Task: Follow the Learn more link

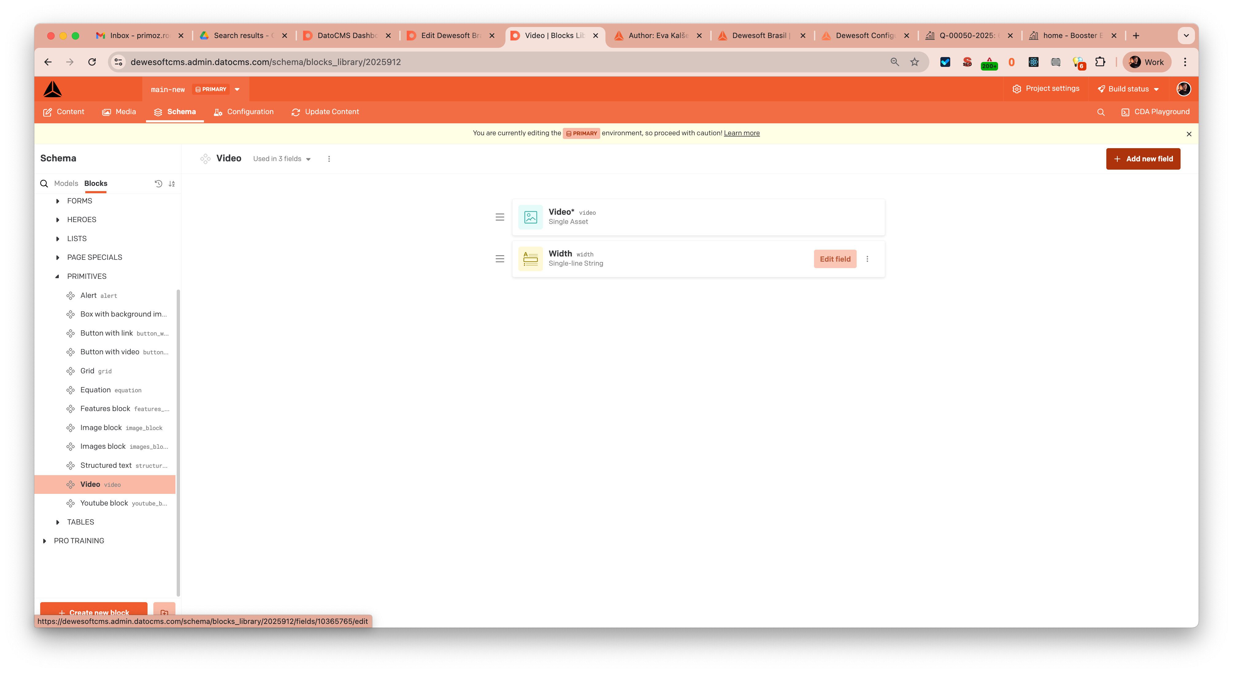Action: [x=741, y=133]
